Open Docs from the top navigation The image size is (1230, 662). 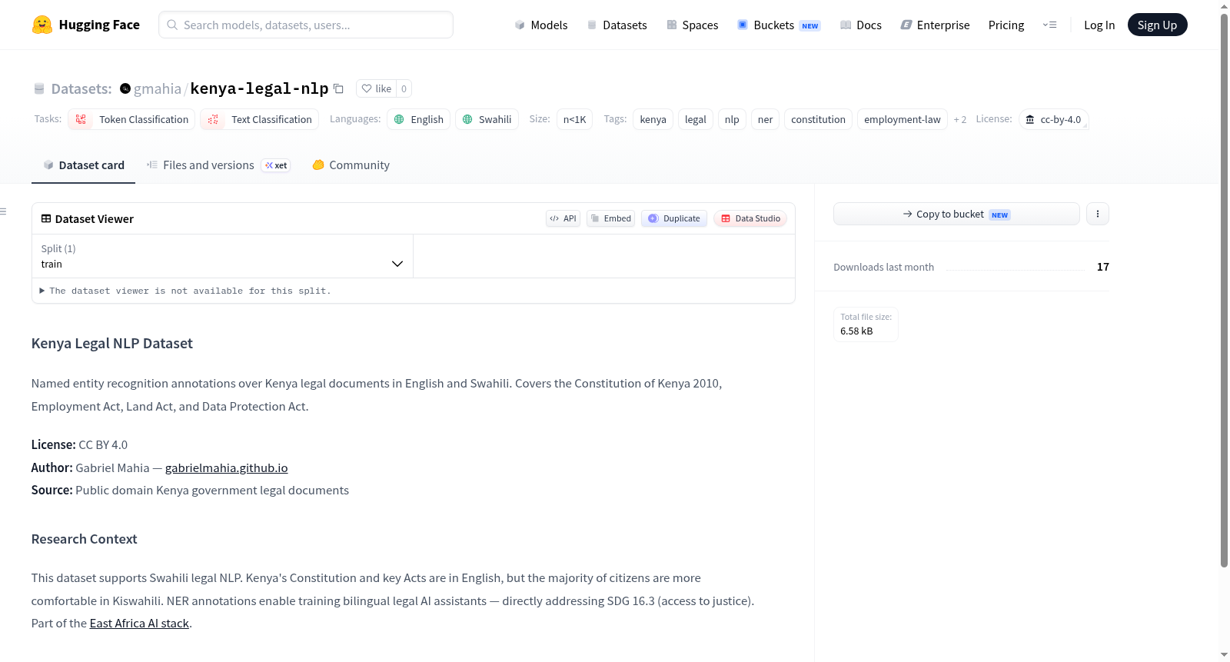(861, 25)
